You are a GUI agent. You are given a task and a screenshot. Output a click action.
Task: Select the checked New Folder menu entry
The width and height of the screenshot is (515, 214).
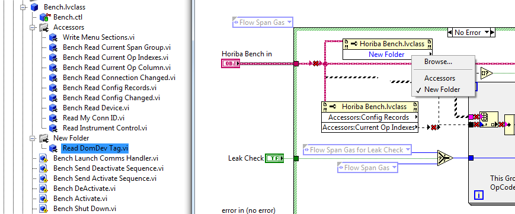coord(442,90)
